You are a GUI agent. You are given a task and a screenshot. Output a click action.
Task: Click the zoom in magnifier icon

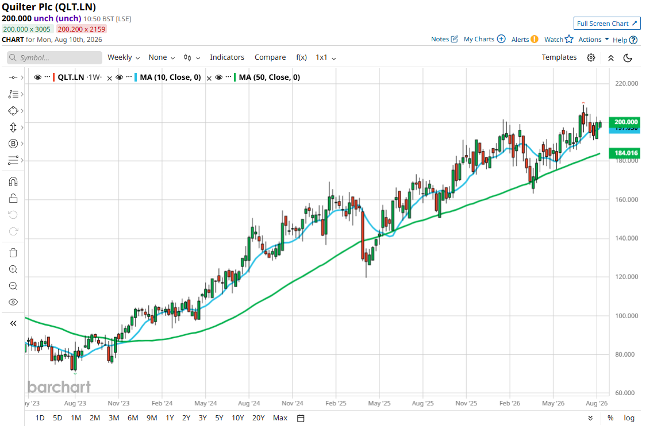coord(13,269)
